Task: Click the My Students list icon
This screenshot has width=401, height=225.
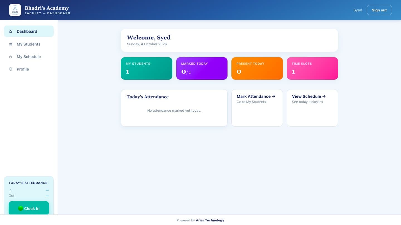Action: (x=11, y=44)
